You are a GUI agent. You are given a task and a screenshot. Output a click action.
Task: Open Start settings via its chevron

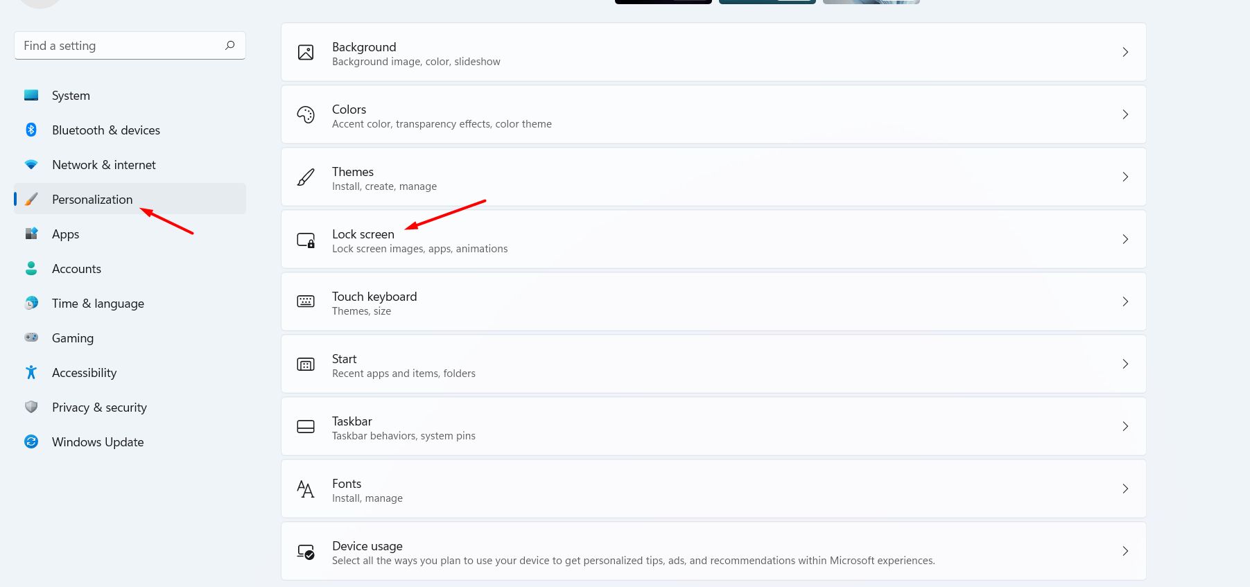pyautogui.click(x=1125, y=364)
